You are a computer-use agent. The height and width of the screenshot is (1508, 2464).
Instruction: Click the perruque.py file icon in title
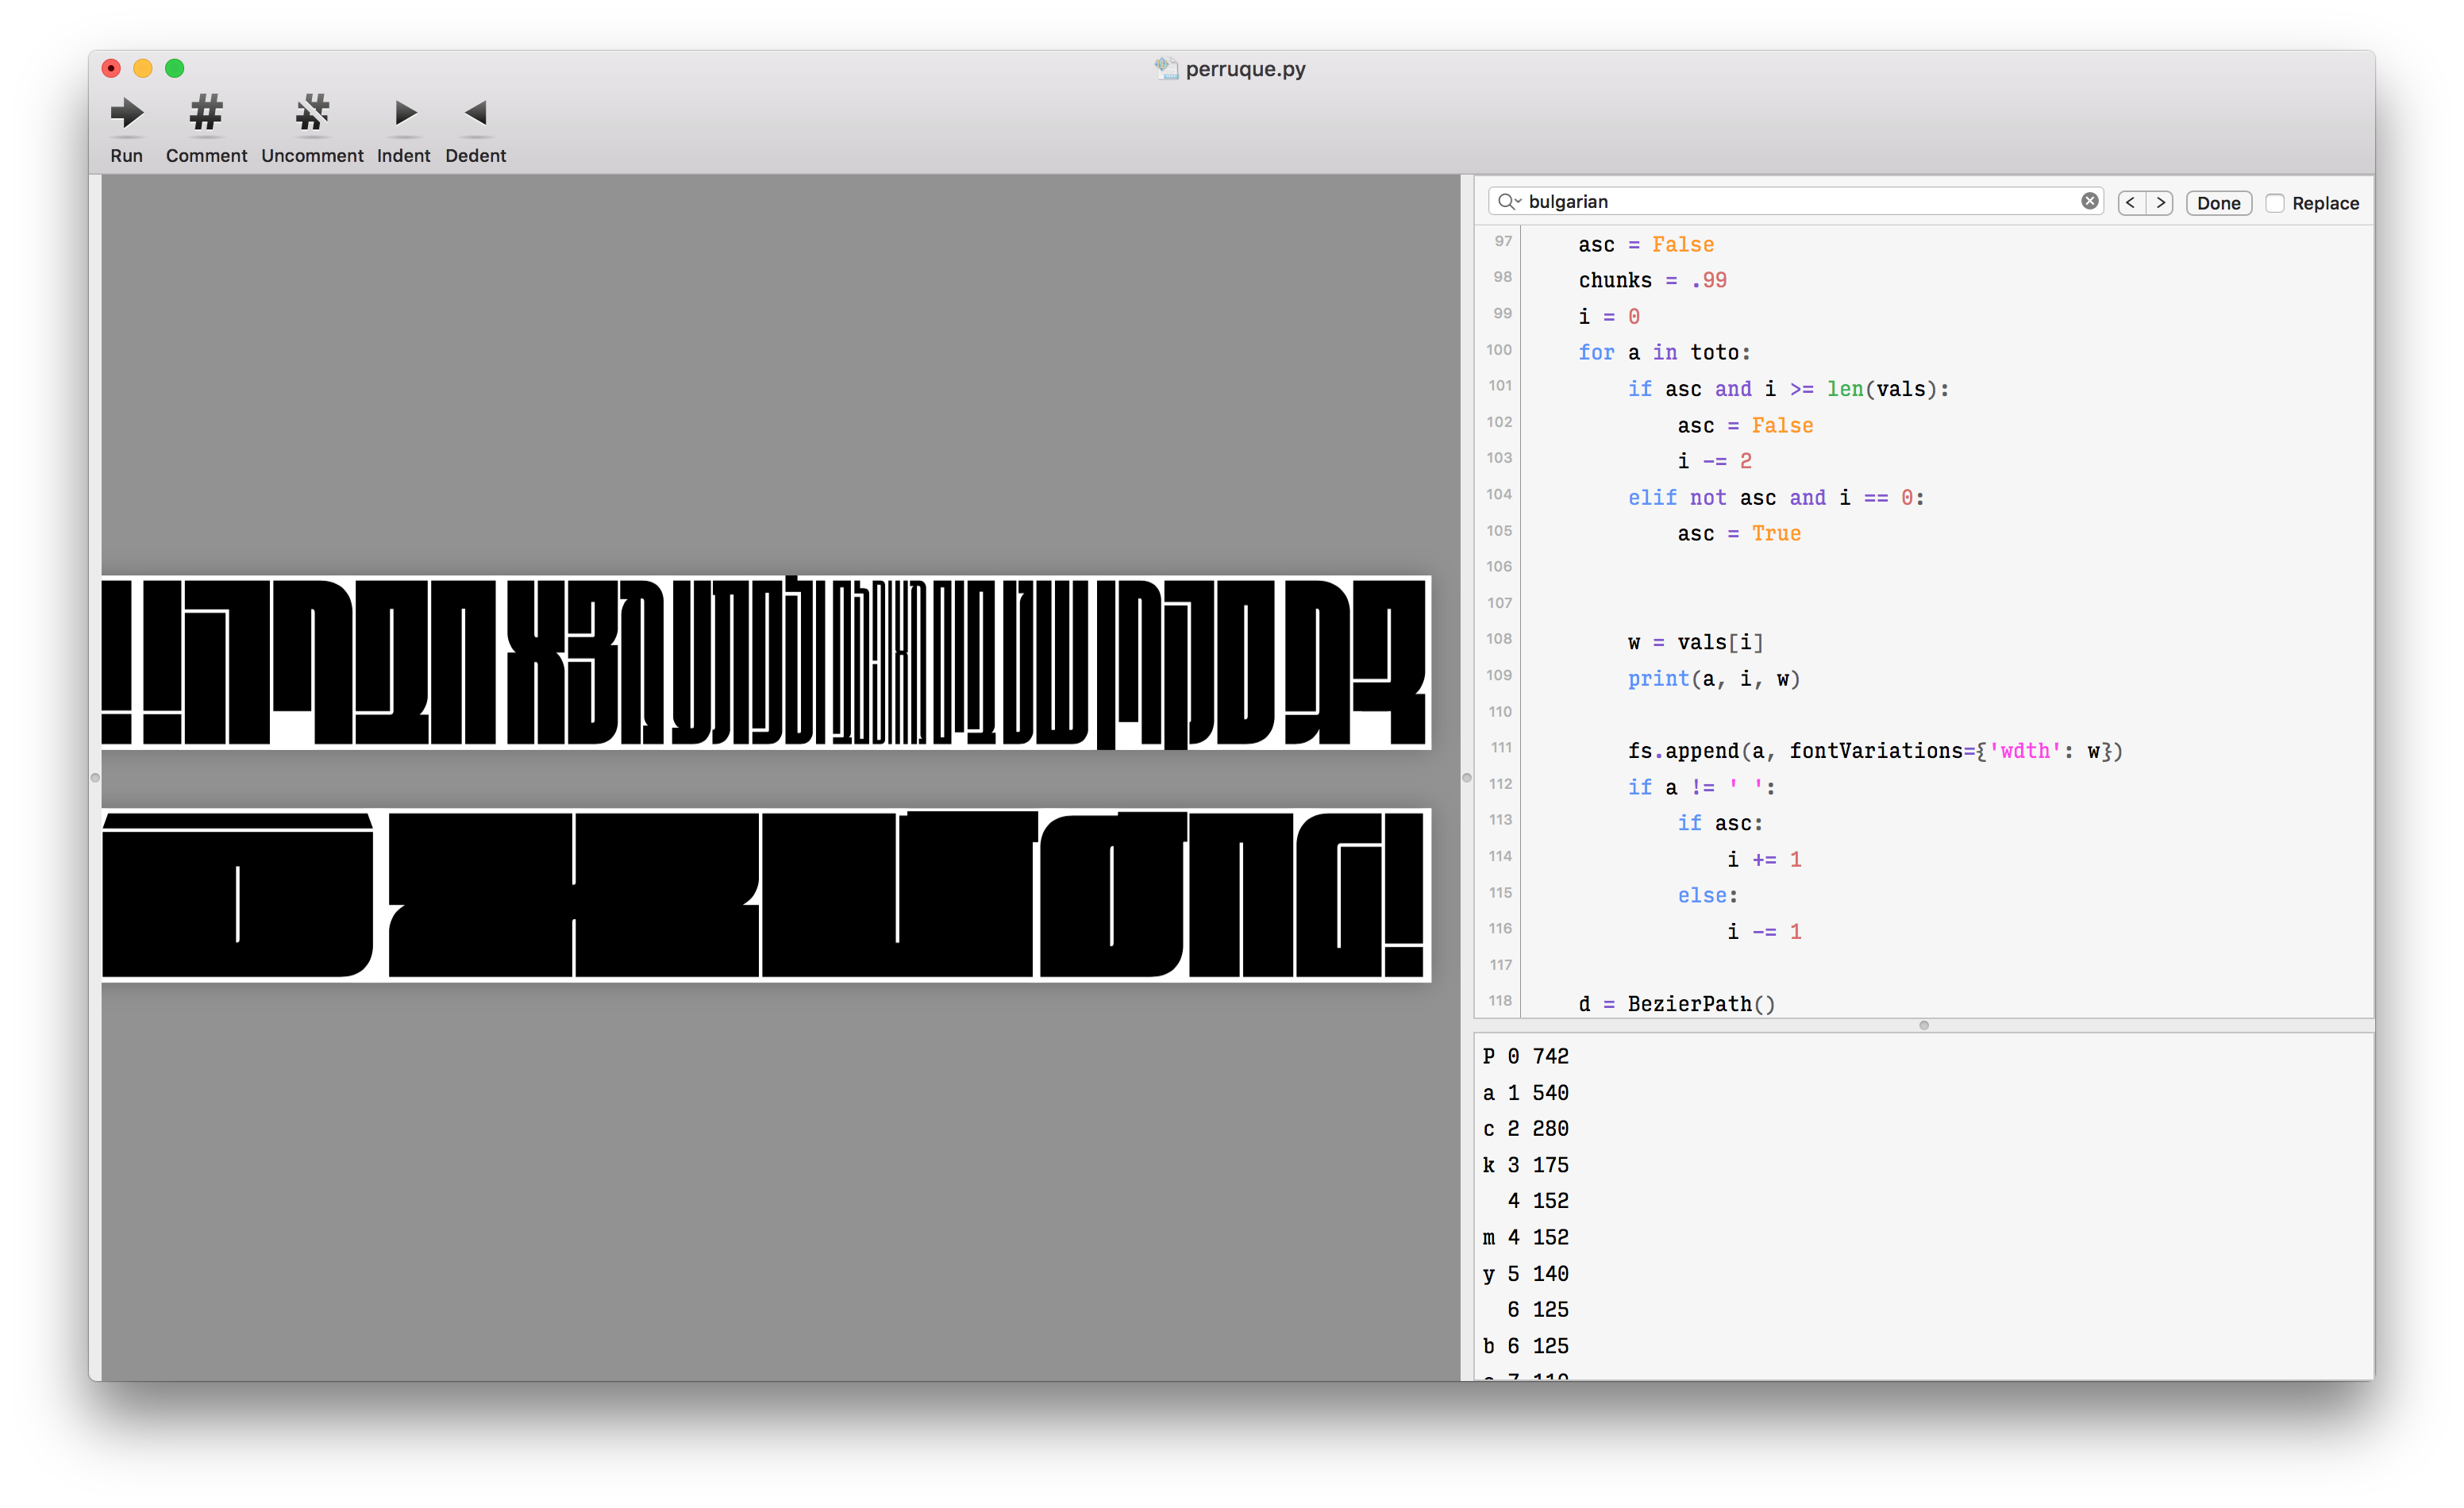(1166, 69)
